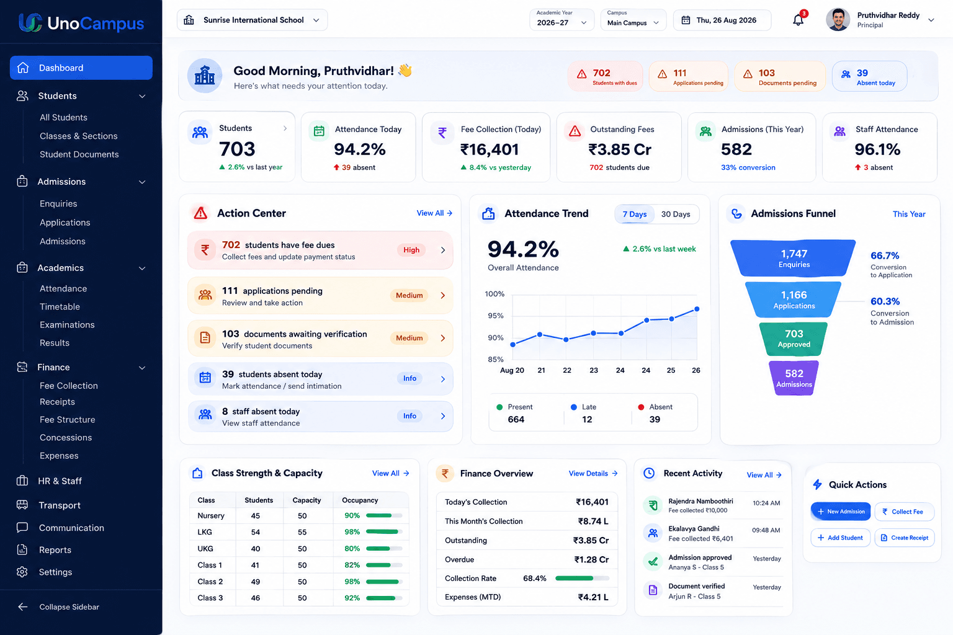Click the calendar icon beside the date

[x=686, y=20]
